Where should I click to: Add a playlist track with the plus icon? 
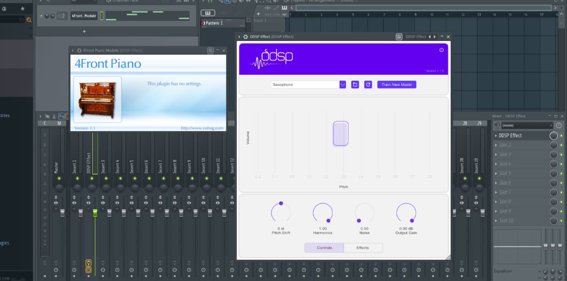click(x=258, y=14)
